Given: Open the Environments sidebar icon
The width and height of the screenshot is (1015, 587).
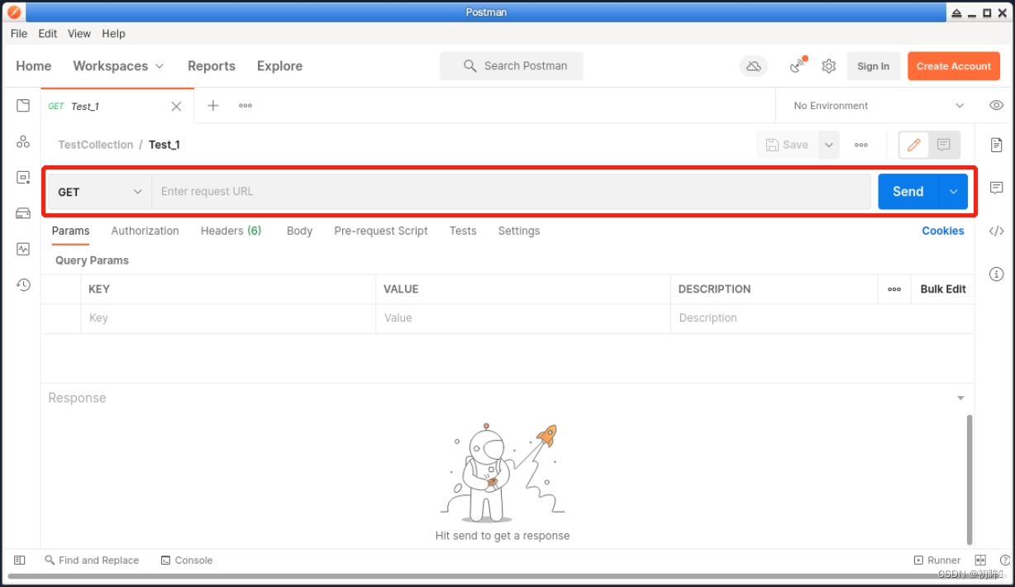Looking at the screenshot, I should point(23,177).
